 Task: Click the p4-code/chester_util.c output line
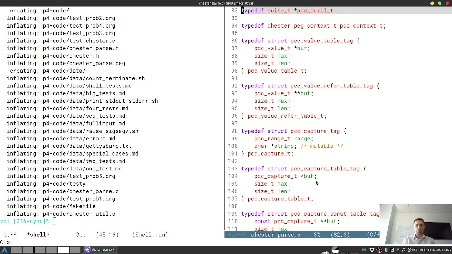(x=61, y=214)
